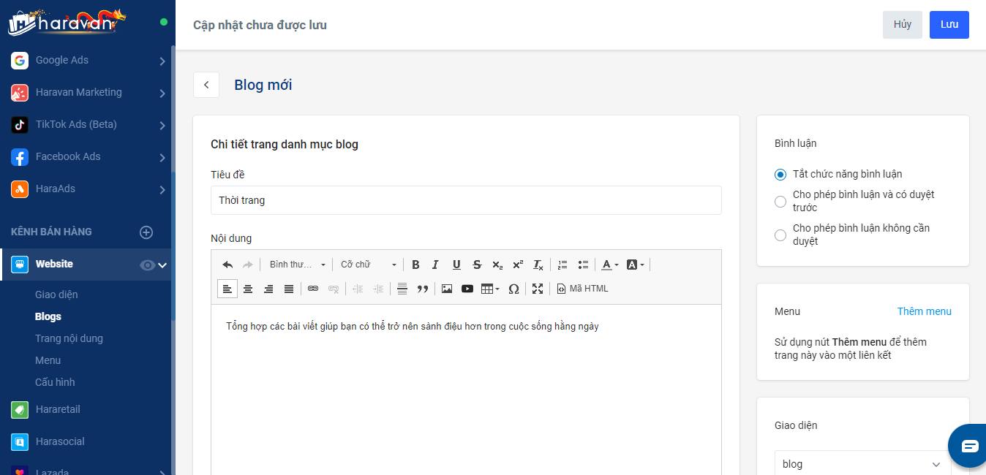Click the 'Tiêu đề' title input field
The image size is (986, 475).
tap(466, 200)
